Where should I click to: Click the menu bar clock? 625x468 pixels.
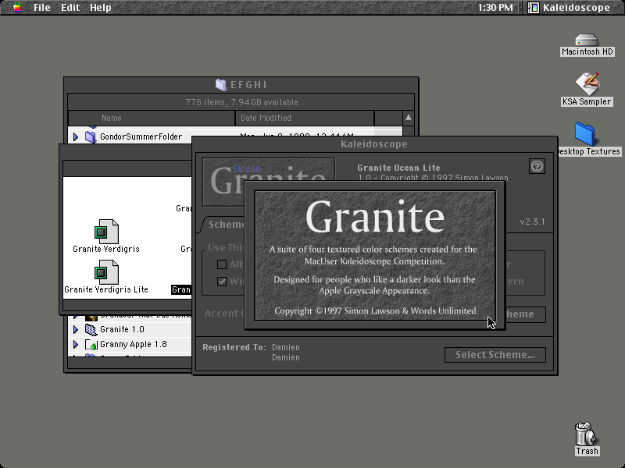[x=495, y=7]
